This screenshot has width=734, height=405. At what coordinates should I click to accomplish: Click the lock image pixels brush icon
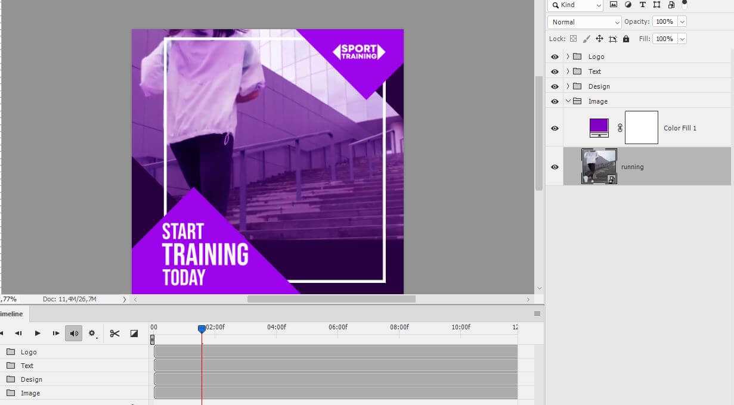586,39
